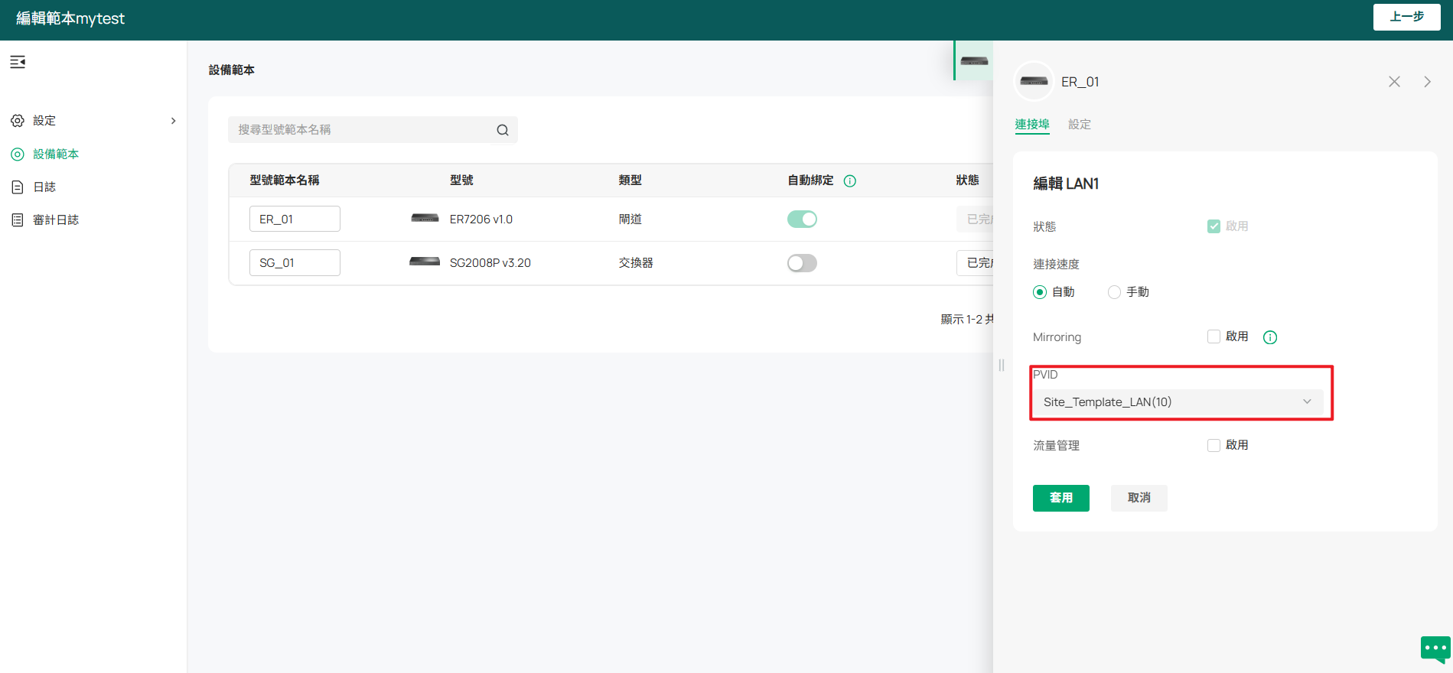Enable the traffic management checkbox
1453x673 pixels.
[x=1214, y=445]
